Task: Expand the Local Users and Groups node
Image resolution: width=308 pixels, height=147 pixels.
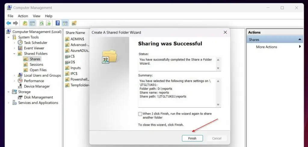Action: tap(14, 76)
